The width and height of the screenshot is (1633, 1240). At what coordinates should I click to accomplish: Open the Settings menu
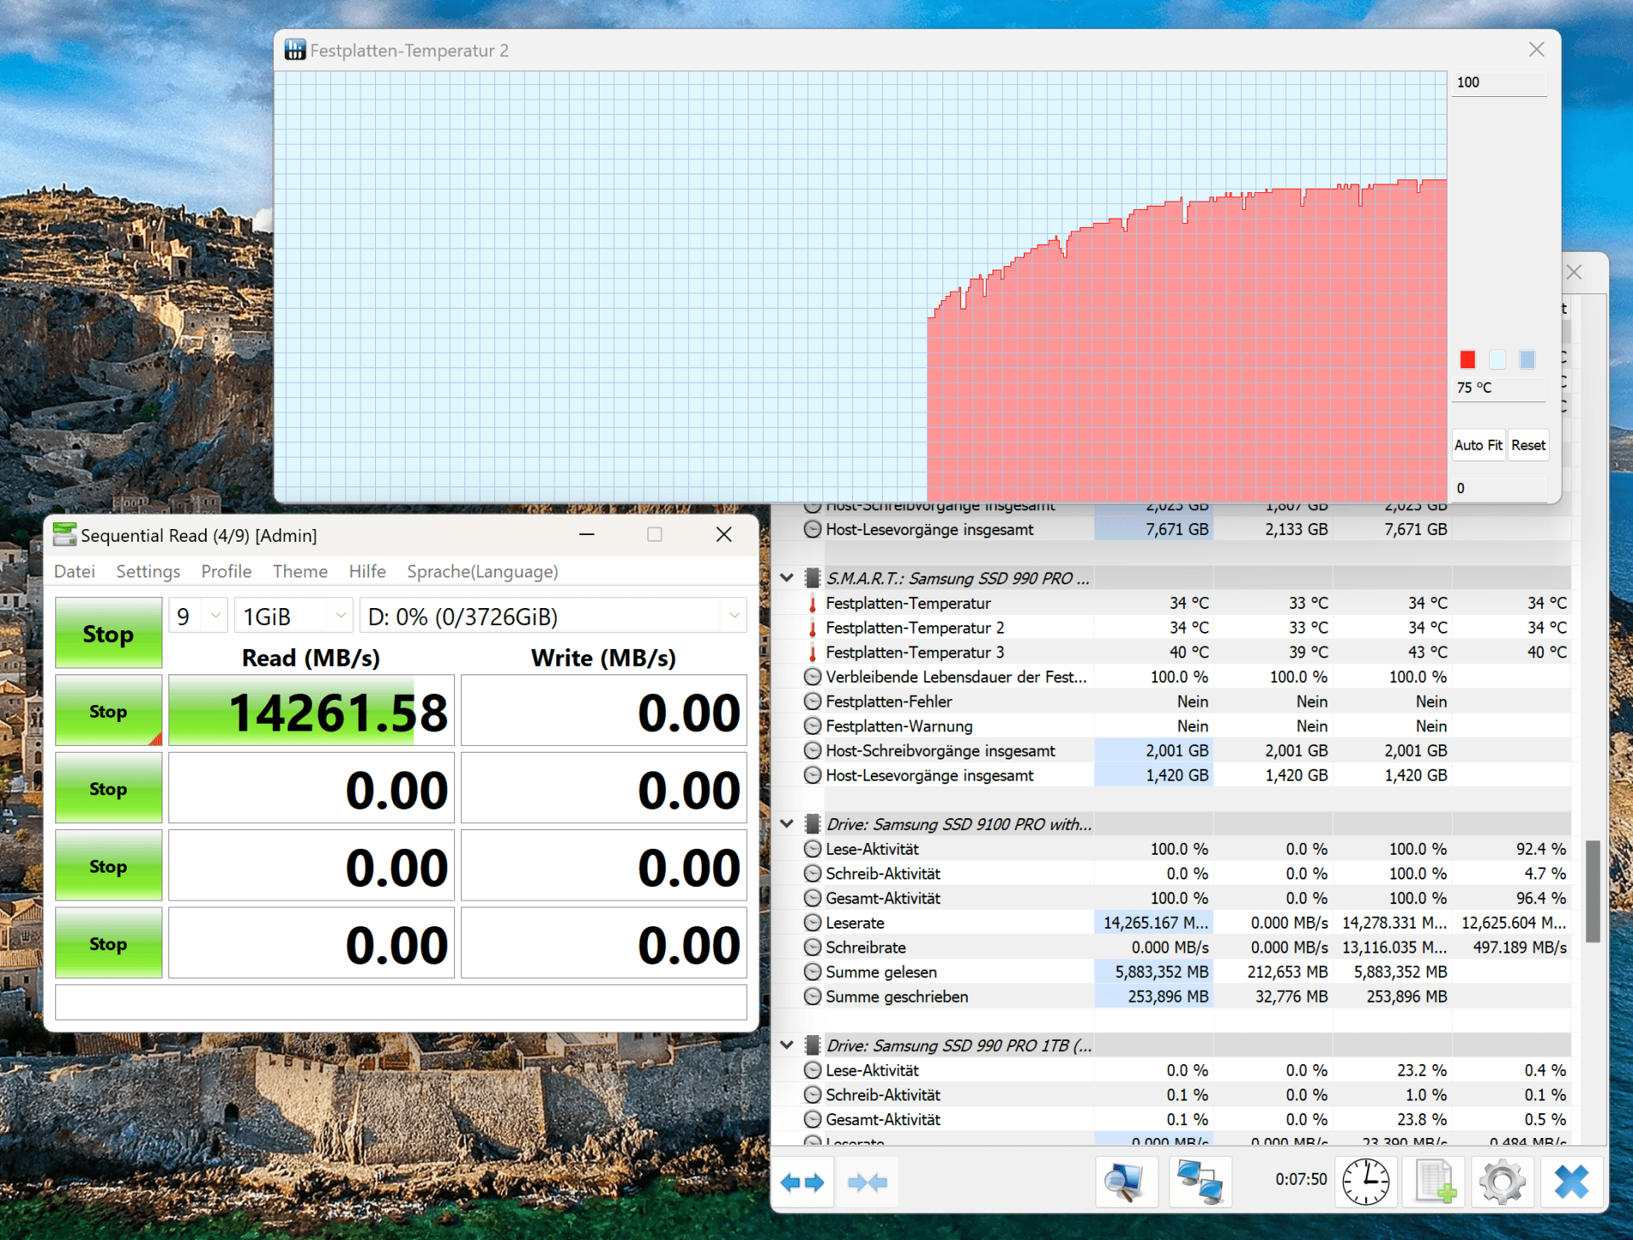point(148,572)
